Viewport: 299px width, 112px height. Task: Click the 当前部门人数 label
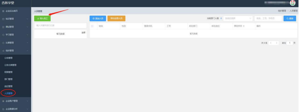coord(213,19)
